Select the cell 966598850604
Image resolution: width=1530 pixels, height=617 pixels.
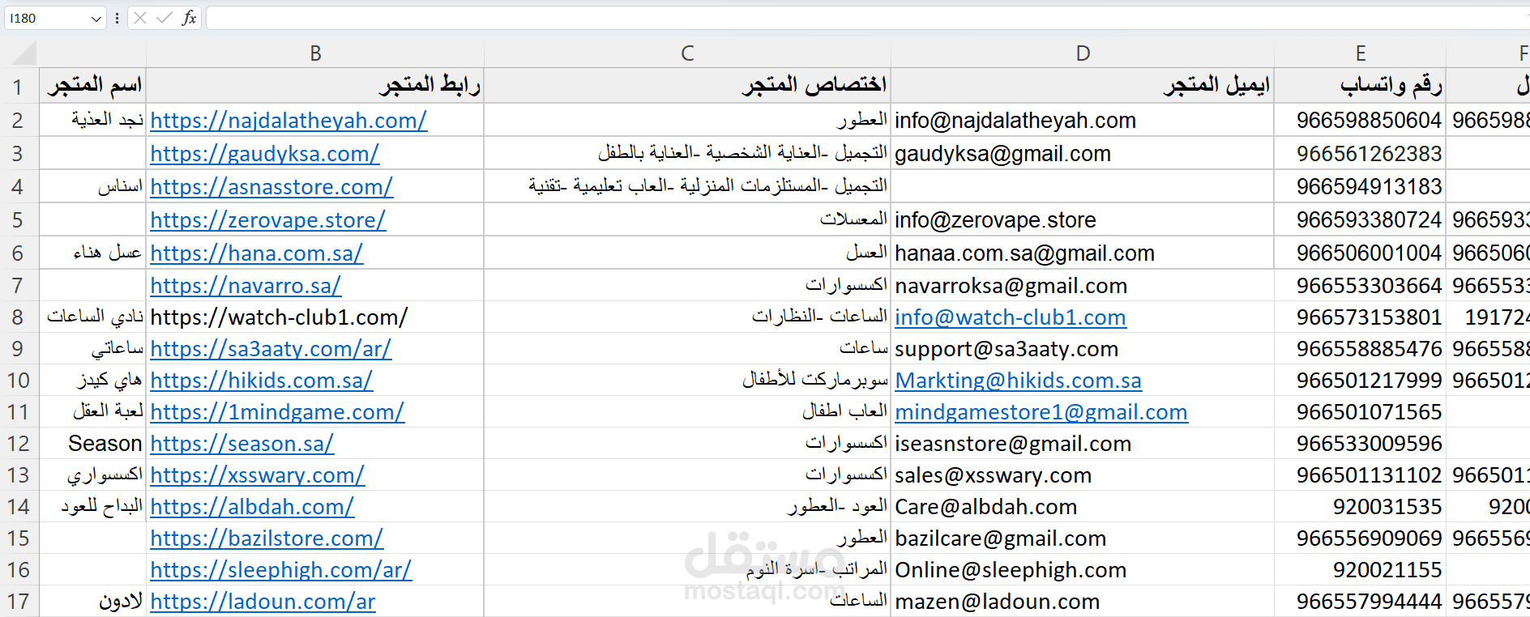point(1361,121)
